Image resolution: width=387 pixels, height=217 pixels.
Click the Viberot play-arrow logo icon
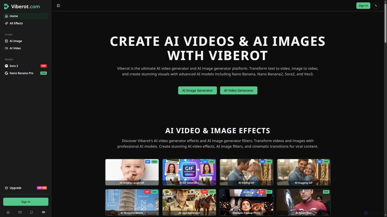tap(6, 6)
